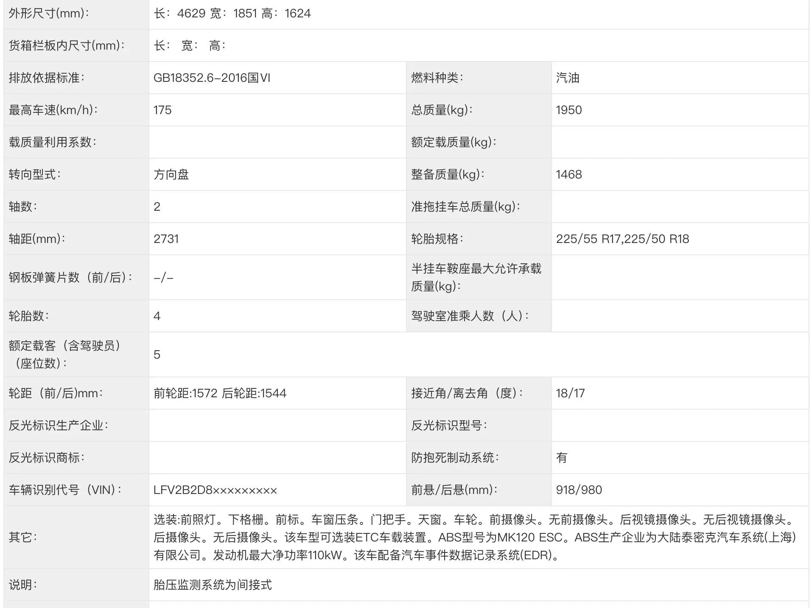Click the 转向型式 label
The image size is (812, 608).
point(35,175)
